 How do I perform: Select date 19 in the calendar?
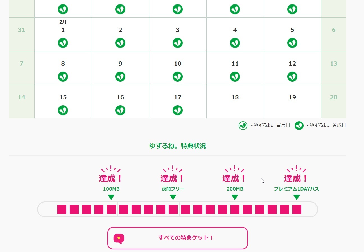pos(292,97)
